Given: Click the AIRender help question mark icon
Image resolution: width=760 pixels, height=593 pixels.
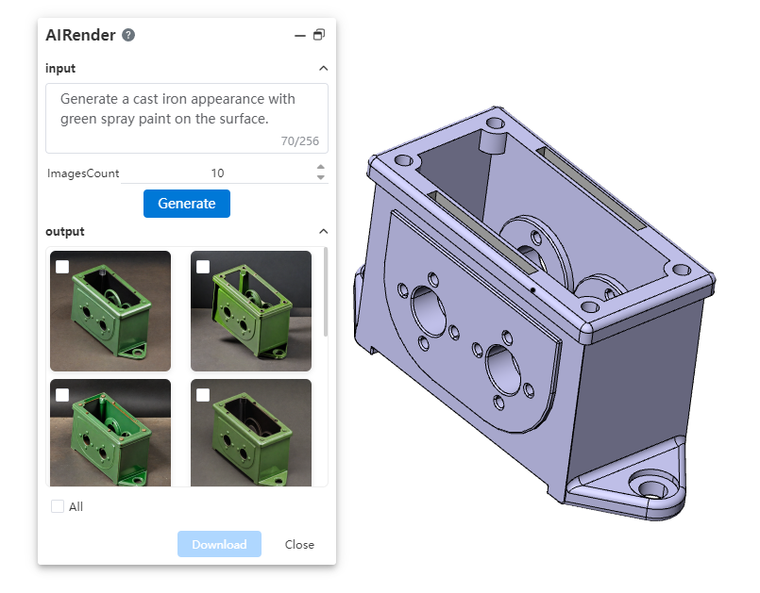Looking at the screenshot, I should tap(128, 35).
